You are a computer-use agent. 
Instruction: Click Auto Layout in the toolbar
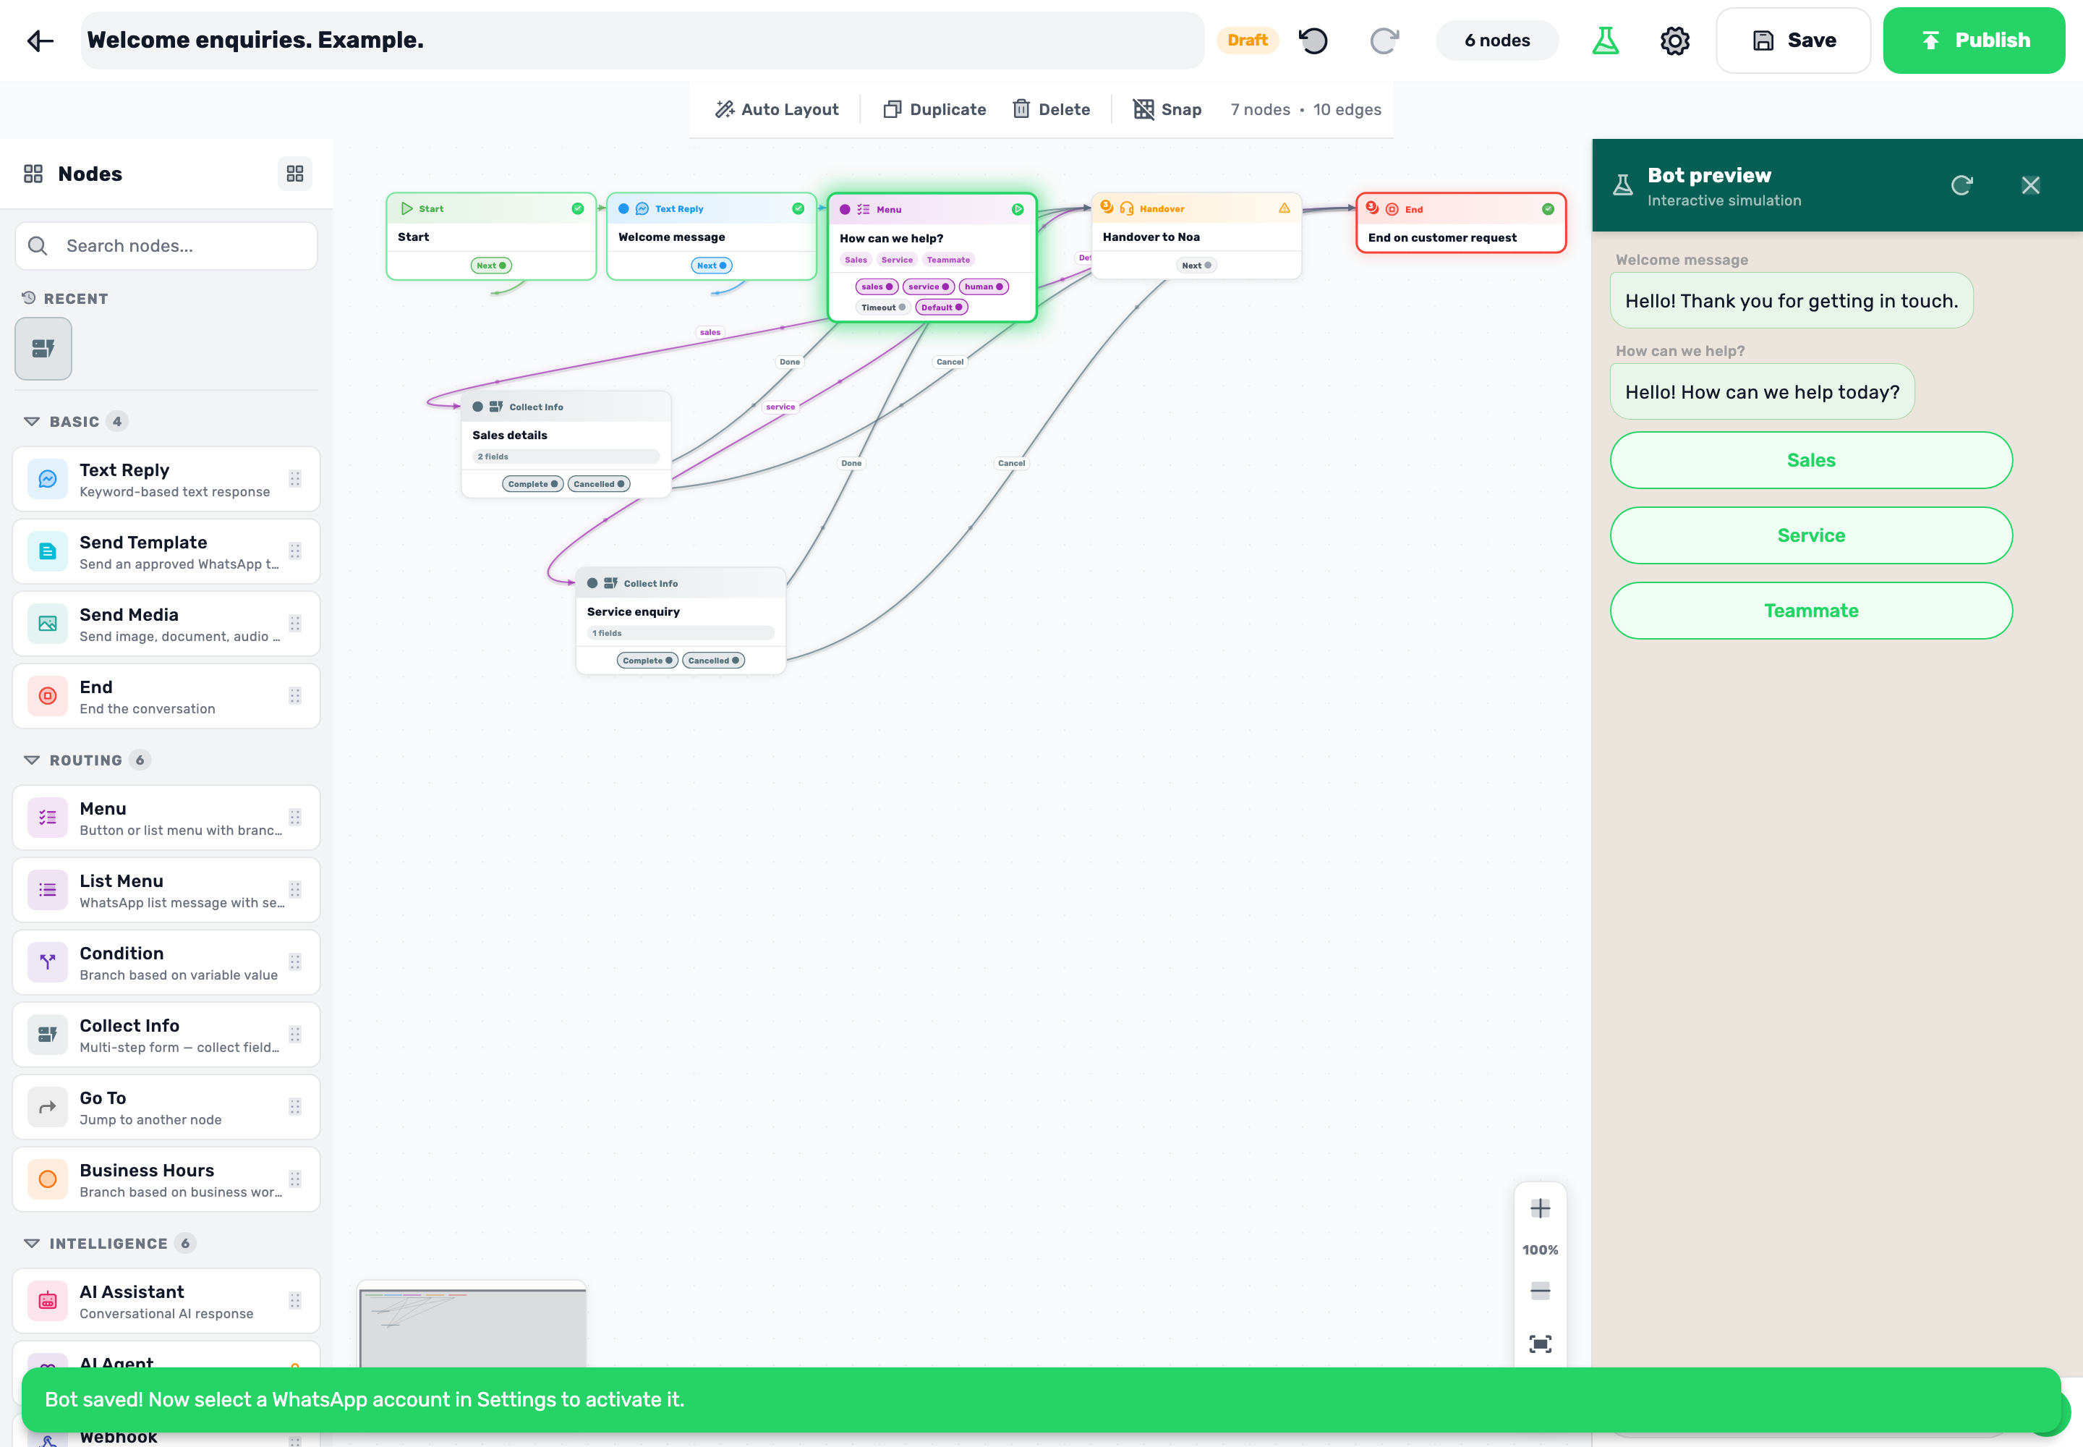(x=777, y=110)
